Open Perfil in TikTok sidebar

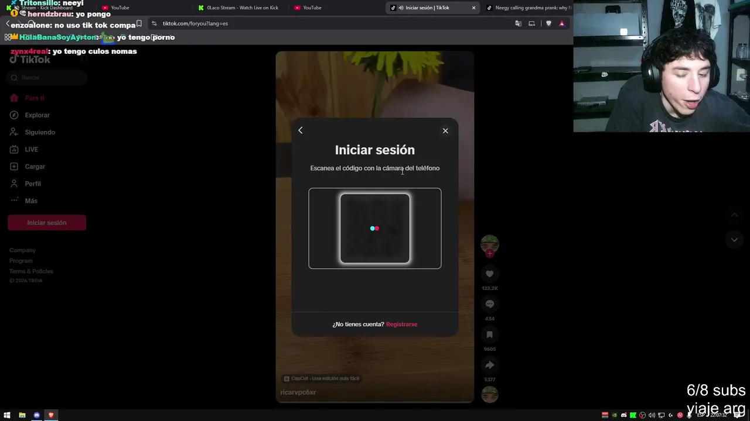click(x=33, y=184)
